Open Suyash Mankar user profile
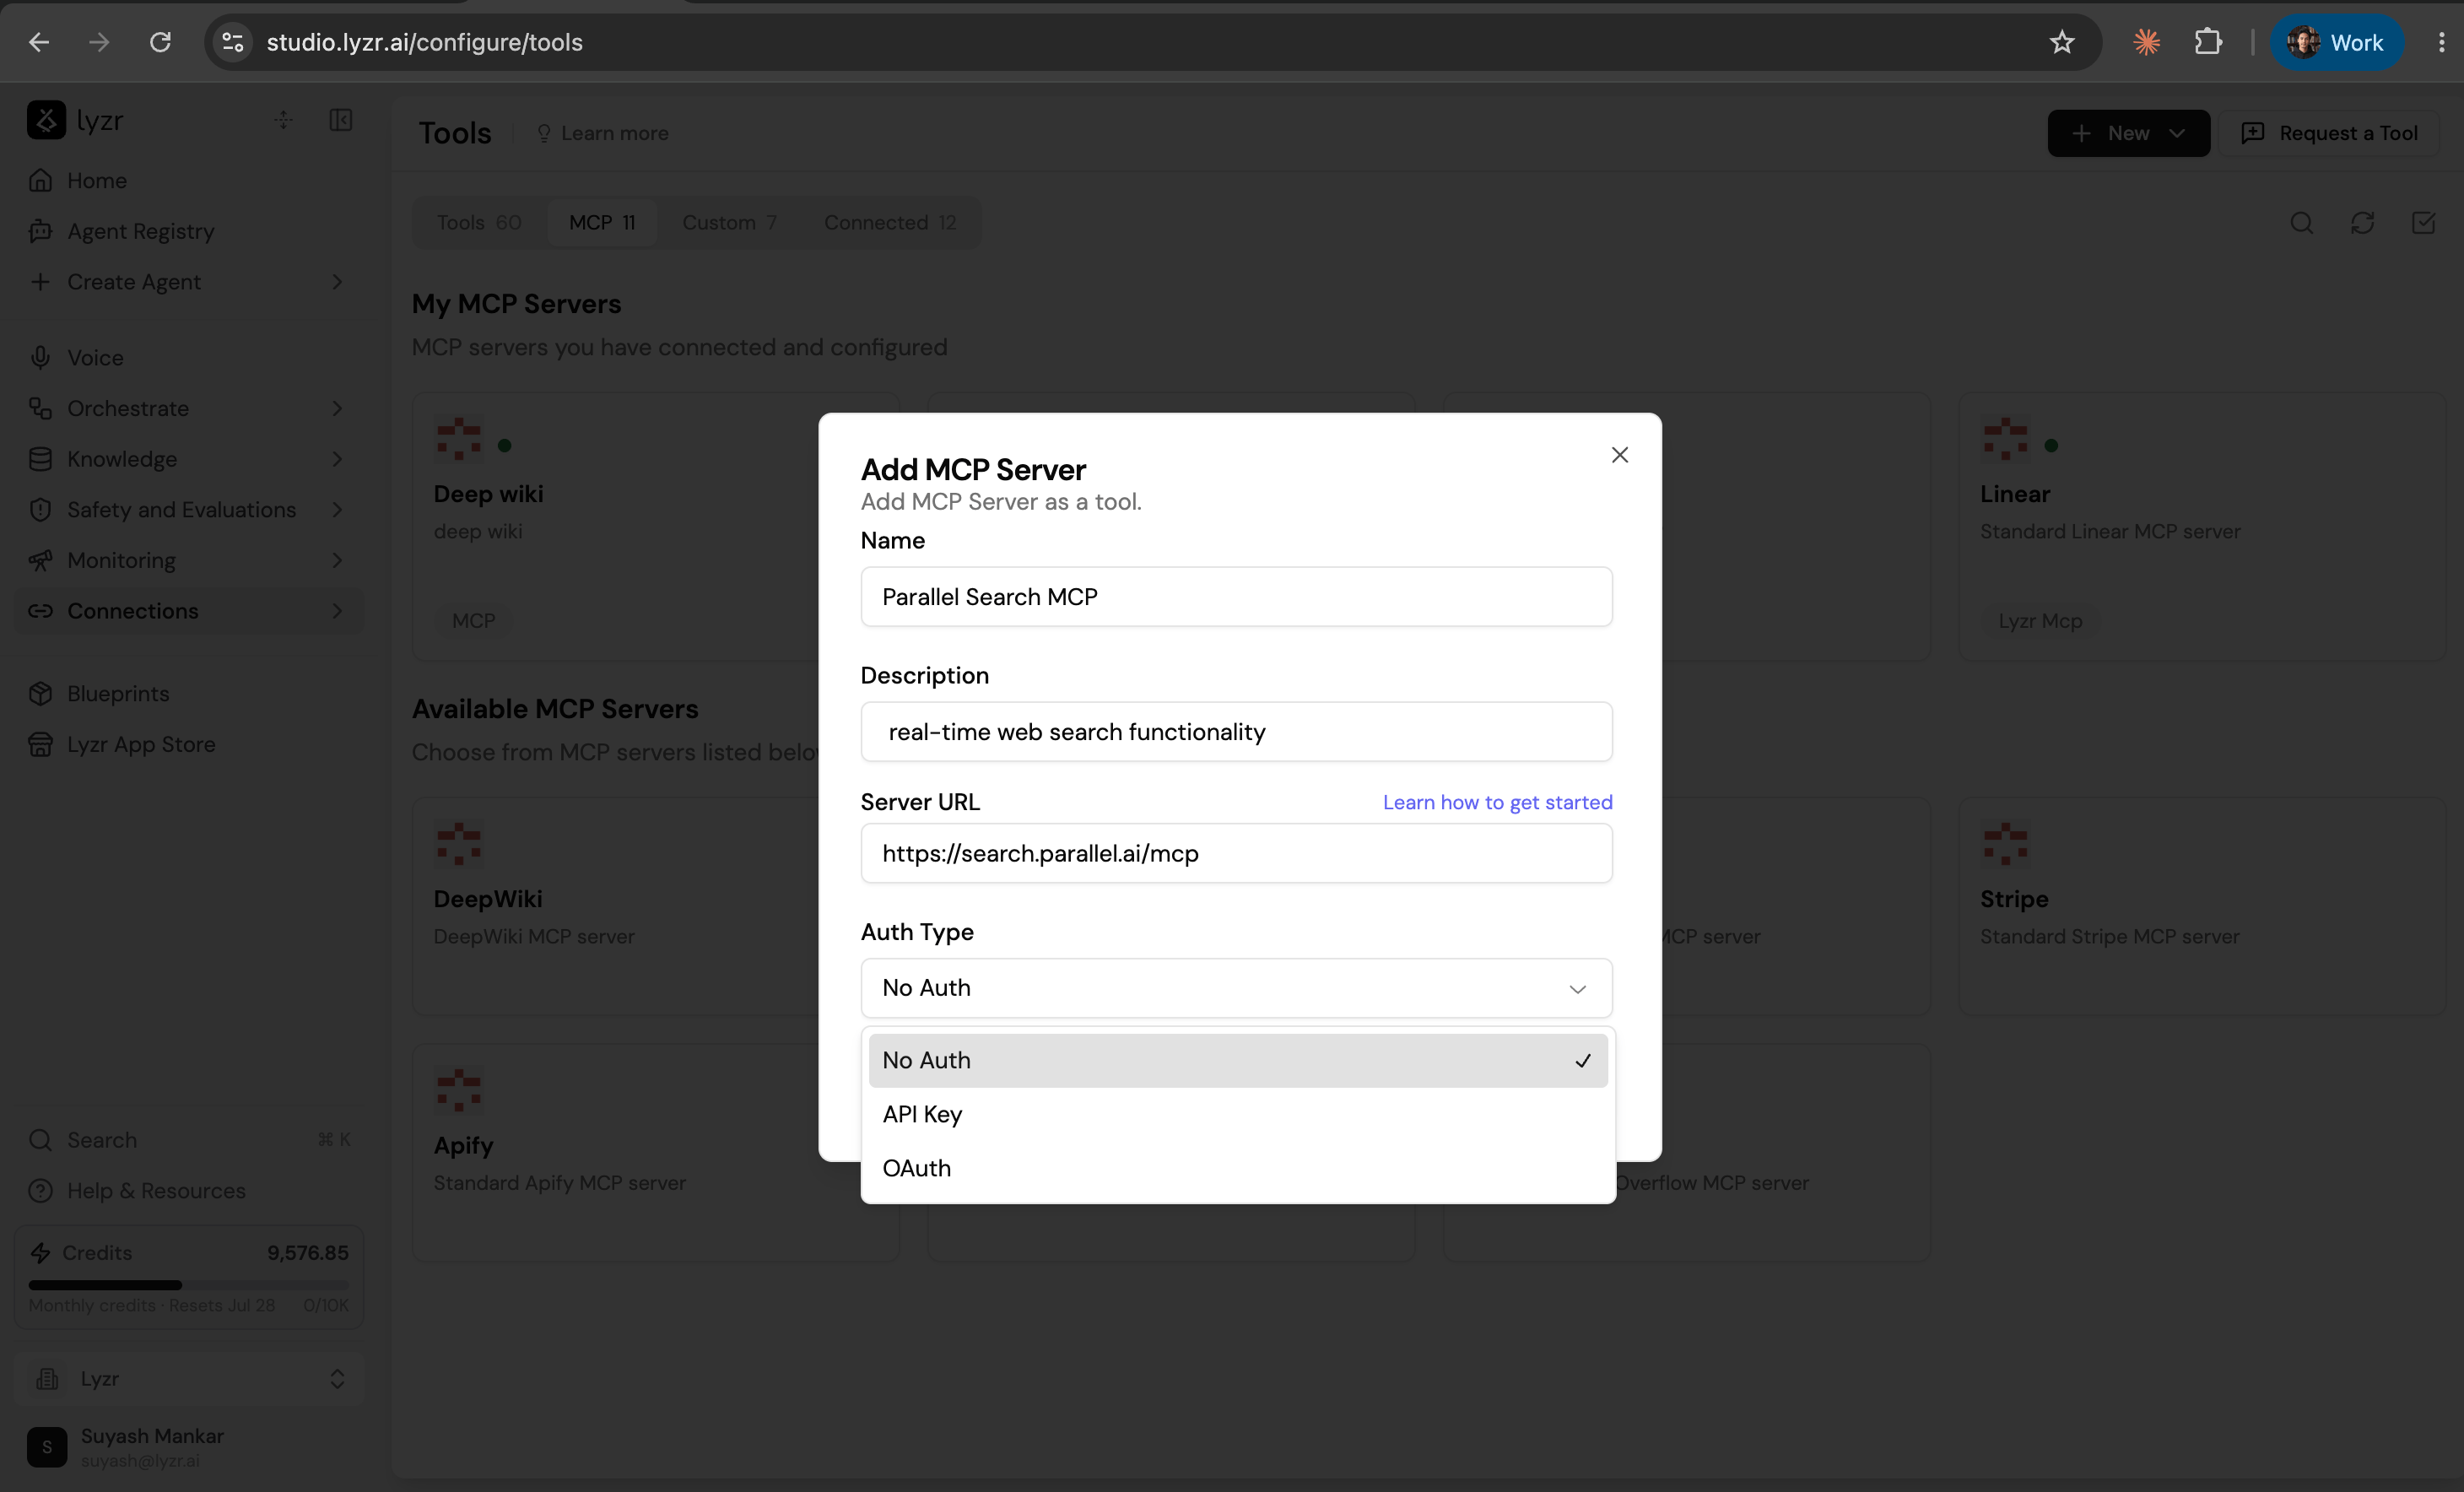Viewport: 2464px width, 1492px height. pyautogui.click(x=188, y=1447)
